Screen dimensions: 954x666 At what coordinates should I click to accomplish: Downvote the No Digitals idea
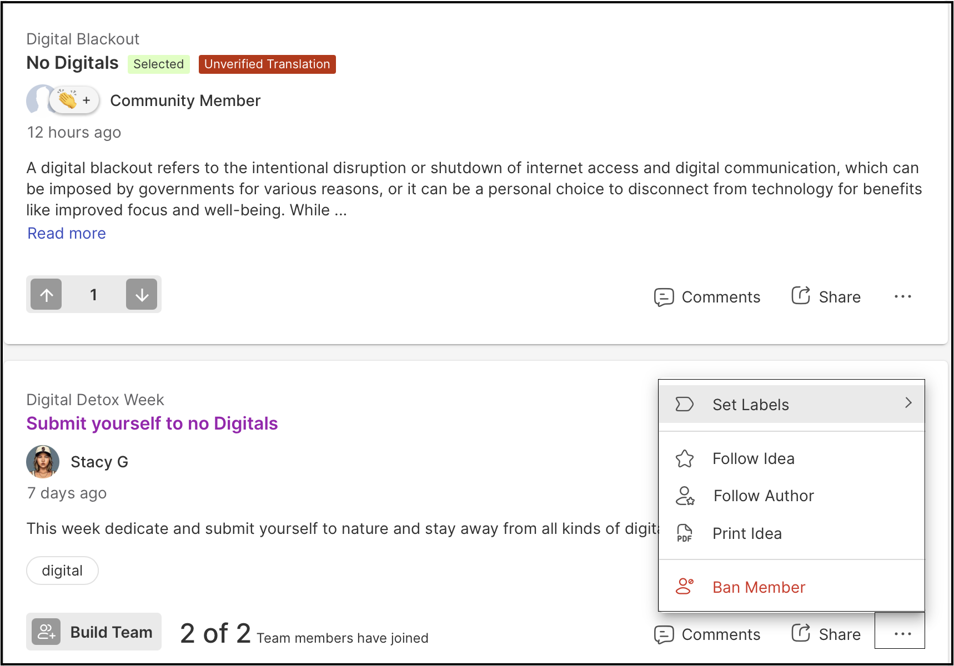coord(142,294)
